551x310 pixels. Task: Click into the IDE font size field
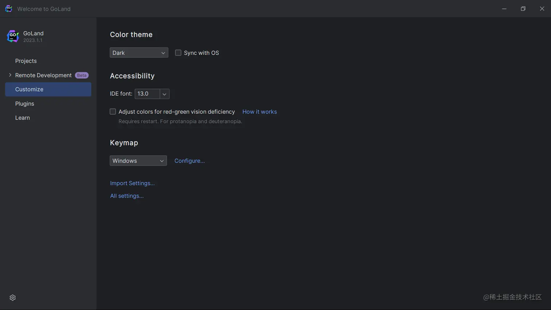coord(147,94)
